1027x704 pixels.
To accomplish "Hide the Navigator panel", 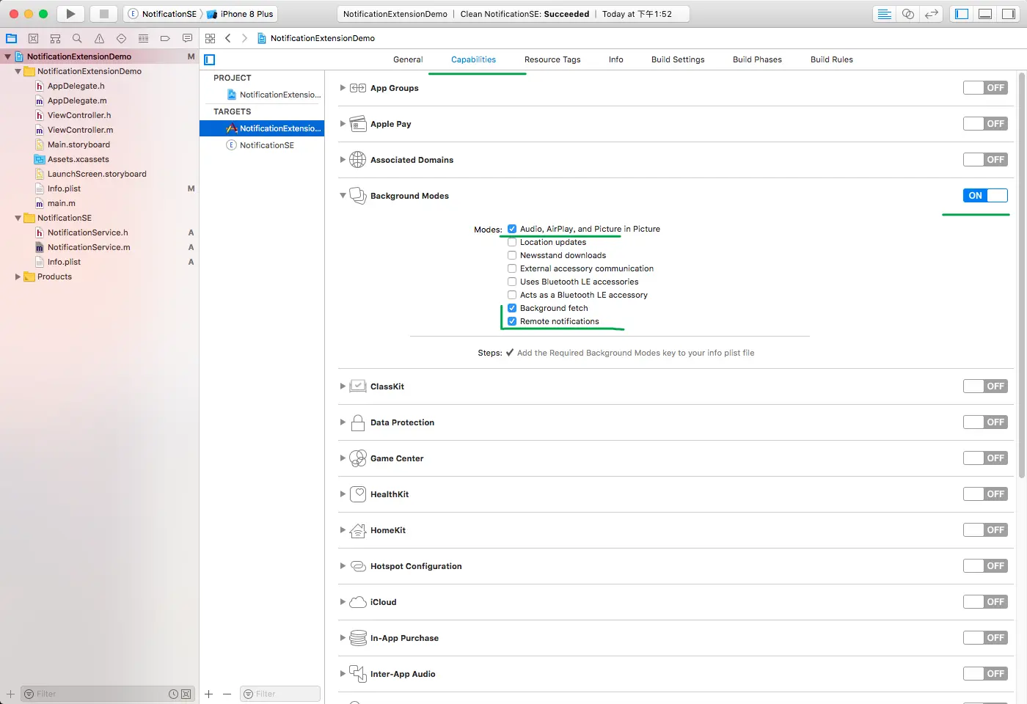I will coord(962,14).
